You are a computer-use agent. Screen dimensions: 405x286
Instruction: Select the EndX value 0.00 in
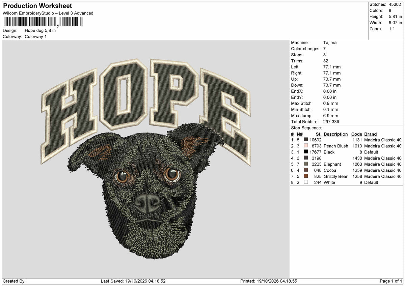pos(330,91)
